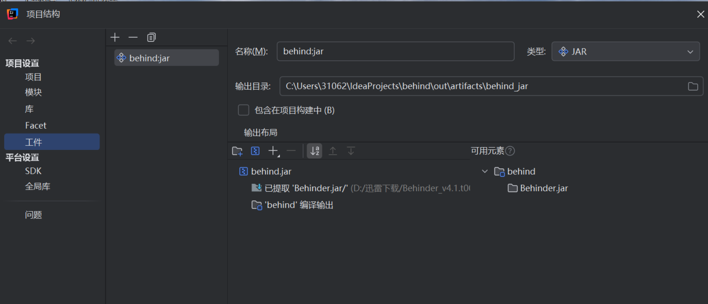Browse for output directory folder
708x304 pixels.
[x=693, y=86]
